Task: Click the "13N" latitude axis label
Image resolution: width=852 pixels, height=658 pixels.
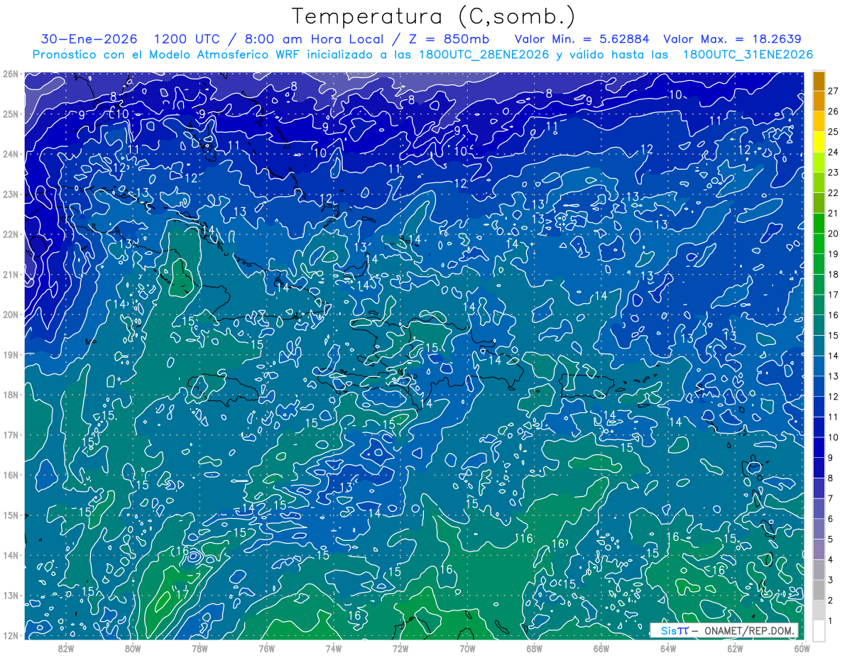Action: click(x=11, y=596)
